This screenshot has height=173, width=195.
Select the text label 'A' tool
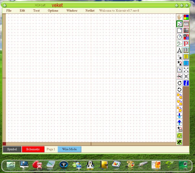click(179, 50)
